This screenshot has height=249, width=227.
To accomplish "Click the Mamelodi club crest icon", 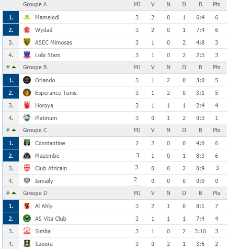I will (27, 17).
